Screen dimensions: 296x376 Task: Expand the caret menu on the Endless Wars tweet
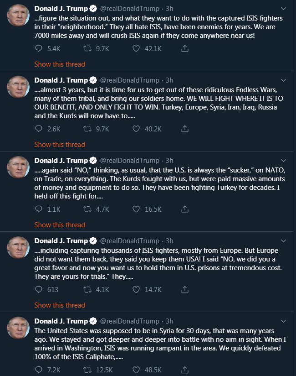coord(284,80)
